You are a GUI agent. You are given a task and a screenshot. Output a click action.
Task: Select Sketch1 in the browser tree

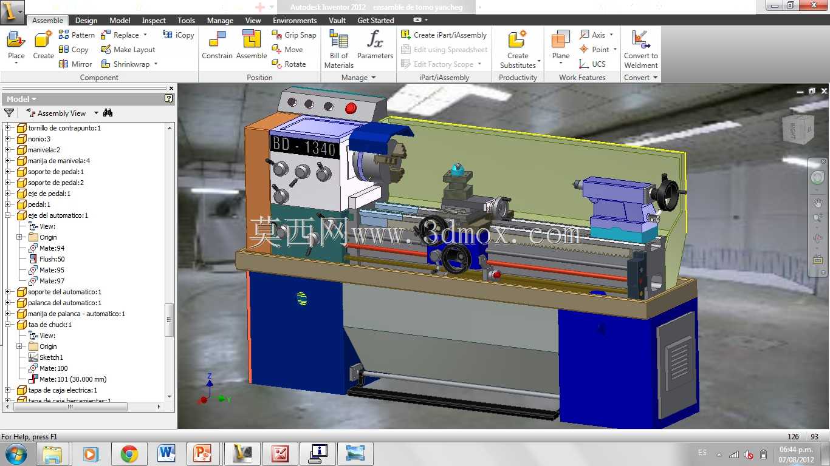coord(46,357)
